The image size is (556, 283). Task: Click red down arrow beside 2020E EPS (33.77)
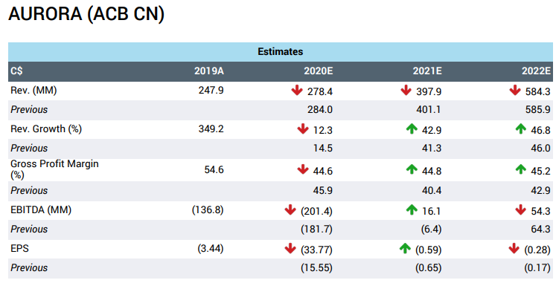pos(290,249)
